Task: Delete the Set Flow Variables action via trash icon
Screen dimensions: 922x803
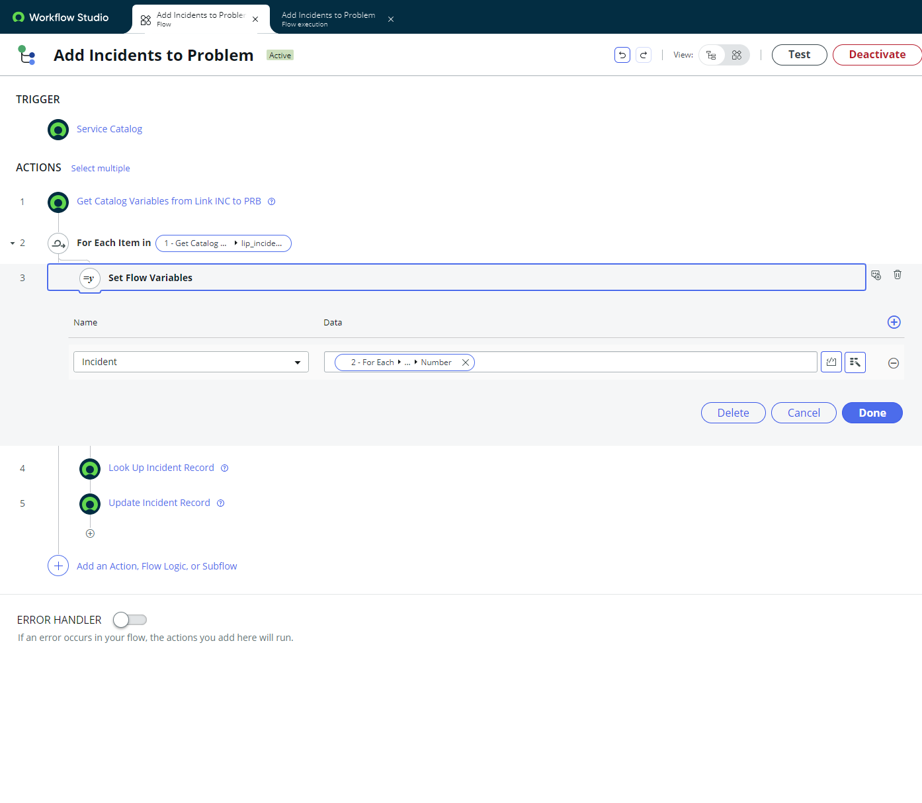Action: pos(898,275)
